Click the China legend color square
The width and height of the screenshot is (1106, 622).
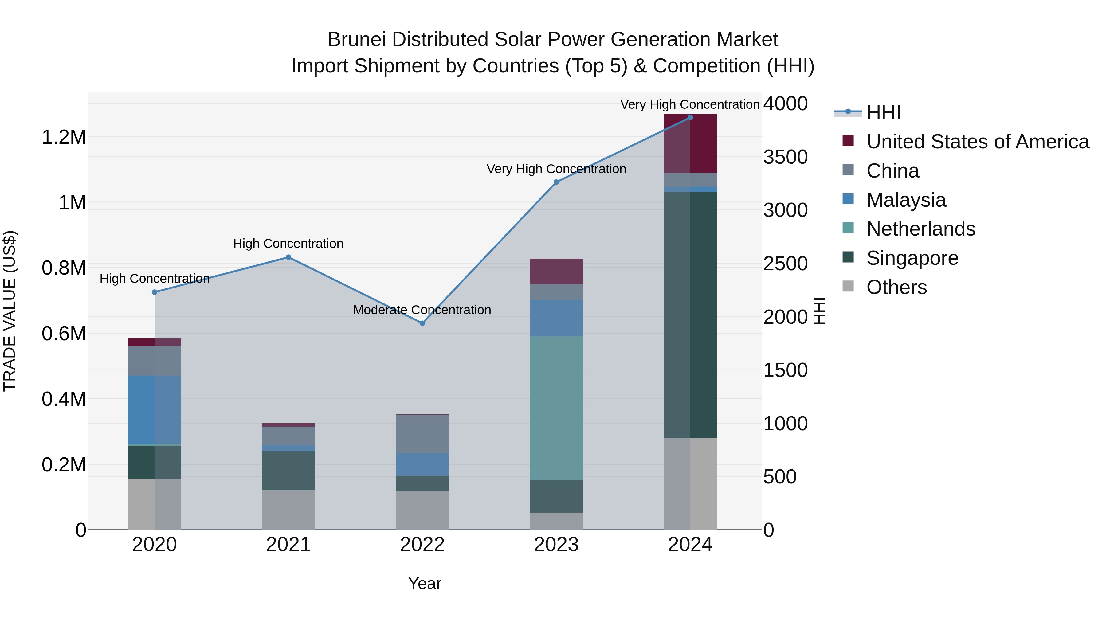(848, 170)
